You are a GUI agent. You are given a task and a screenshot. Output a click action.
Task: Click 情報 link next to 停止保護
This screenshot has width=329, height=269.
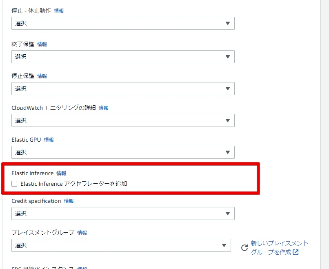point(42,76)
